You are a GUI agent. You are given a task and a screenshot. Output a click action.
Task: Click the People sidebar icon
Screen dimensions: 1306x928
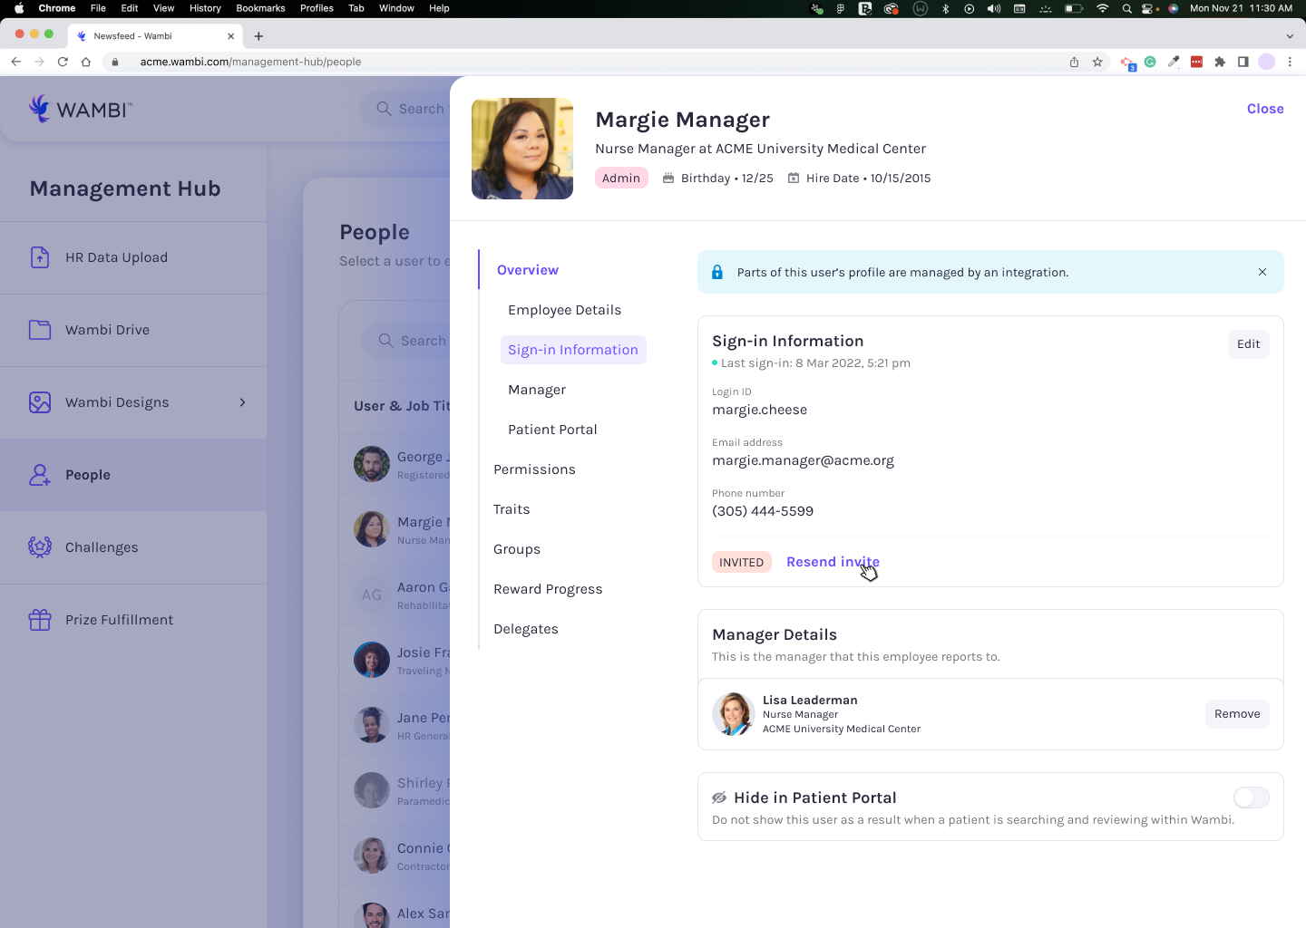coord(40,475)
